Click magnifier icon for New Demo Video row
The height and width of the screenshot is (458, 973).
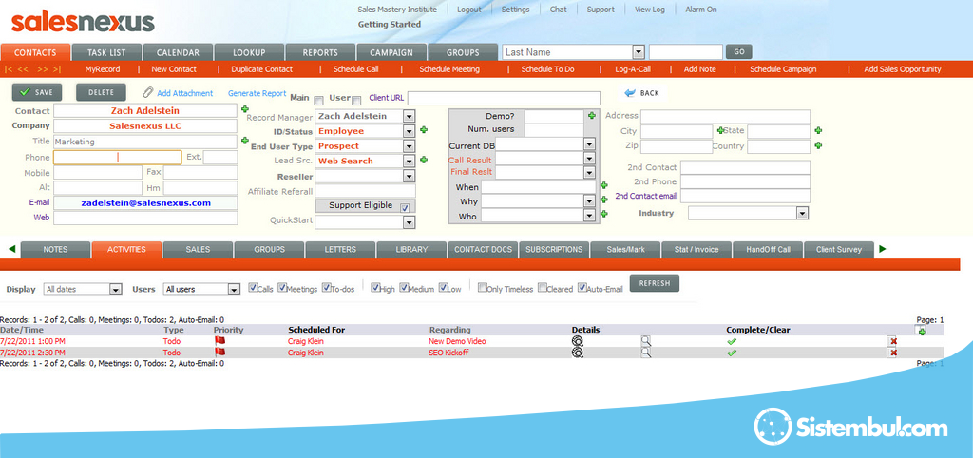pos(646,341)
